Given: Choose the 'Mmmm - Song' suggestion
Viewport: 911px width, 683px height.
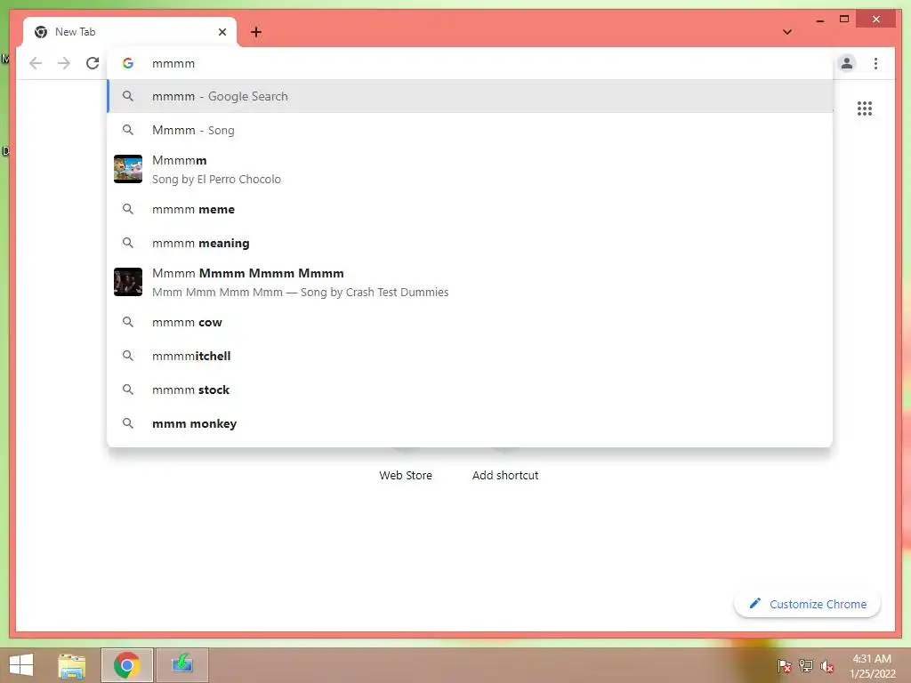Looking at the screenshot, I should click(x=470, y=130).
